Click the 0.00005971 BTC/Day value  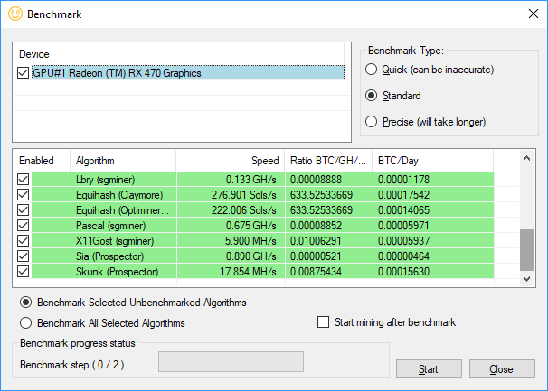(x=403, y=226)
